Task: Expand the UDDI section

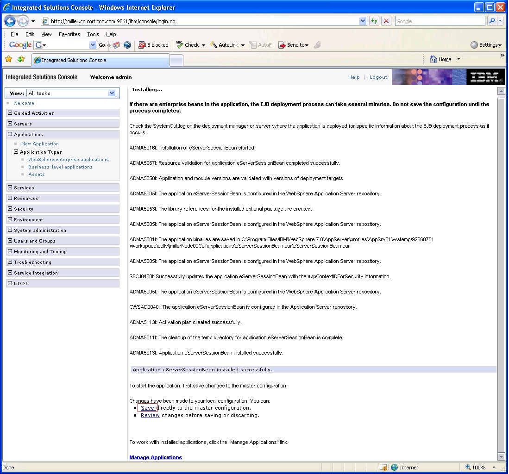Action: 10,283
